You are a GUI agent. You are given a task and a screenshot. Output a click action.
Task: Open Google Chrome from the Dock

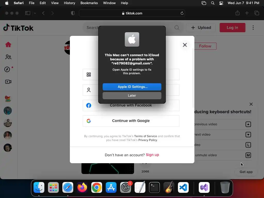tap(97, 187)
